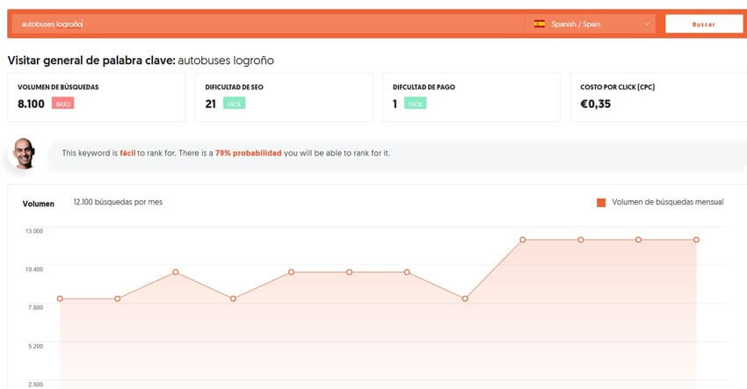Select the first data point on the chart
This screenshot has width=747, height=389.
tap(60, 299)
